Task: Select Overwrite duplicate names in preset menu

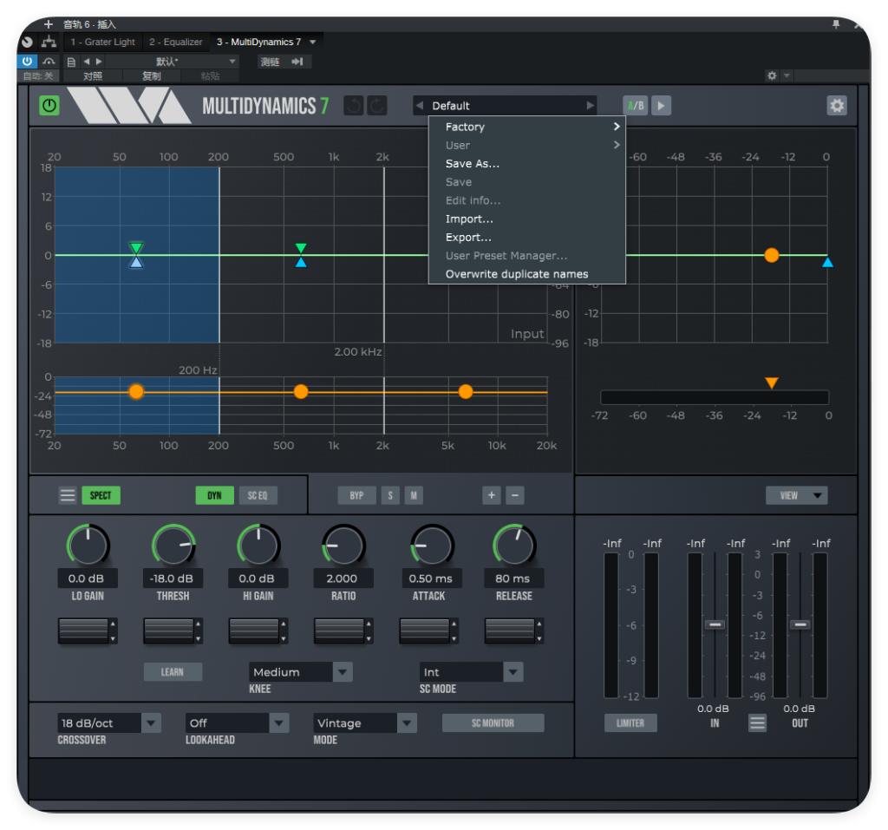Action: [x=527, y=274]
